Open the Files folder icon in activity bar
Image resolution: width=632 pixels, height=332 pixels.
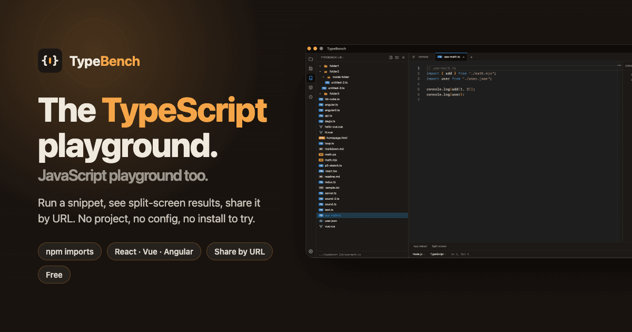click(x=311, y=59)
